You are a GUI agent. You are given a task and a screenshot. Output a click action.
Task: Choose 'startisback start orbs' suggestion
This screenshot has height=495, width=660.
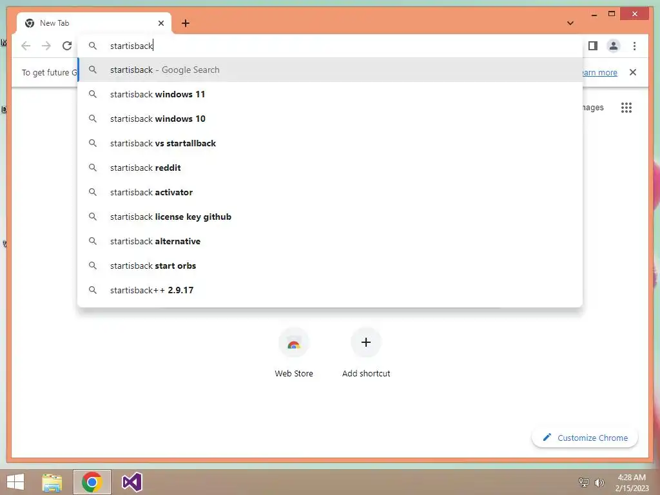331,266
